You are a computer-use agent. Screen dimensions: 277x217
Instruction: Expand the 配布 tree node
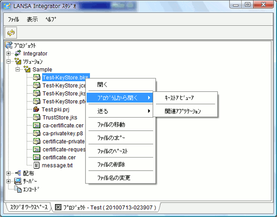tap(8, 173)
